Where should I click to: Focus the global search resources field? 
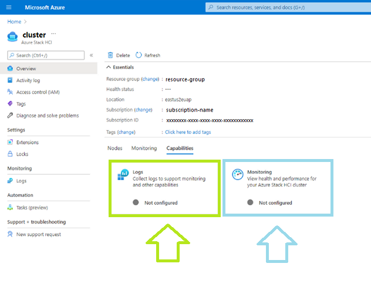[x=288, y=7]
